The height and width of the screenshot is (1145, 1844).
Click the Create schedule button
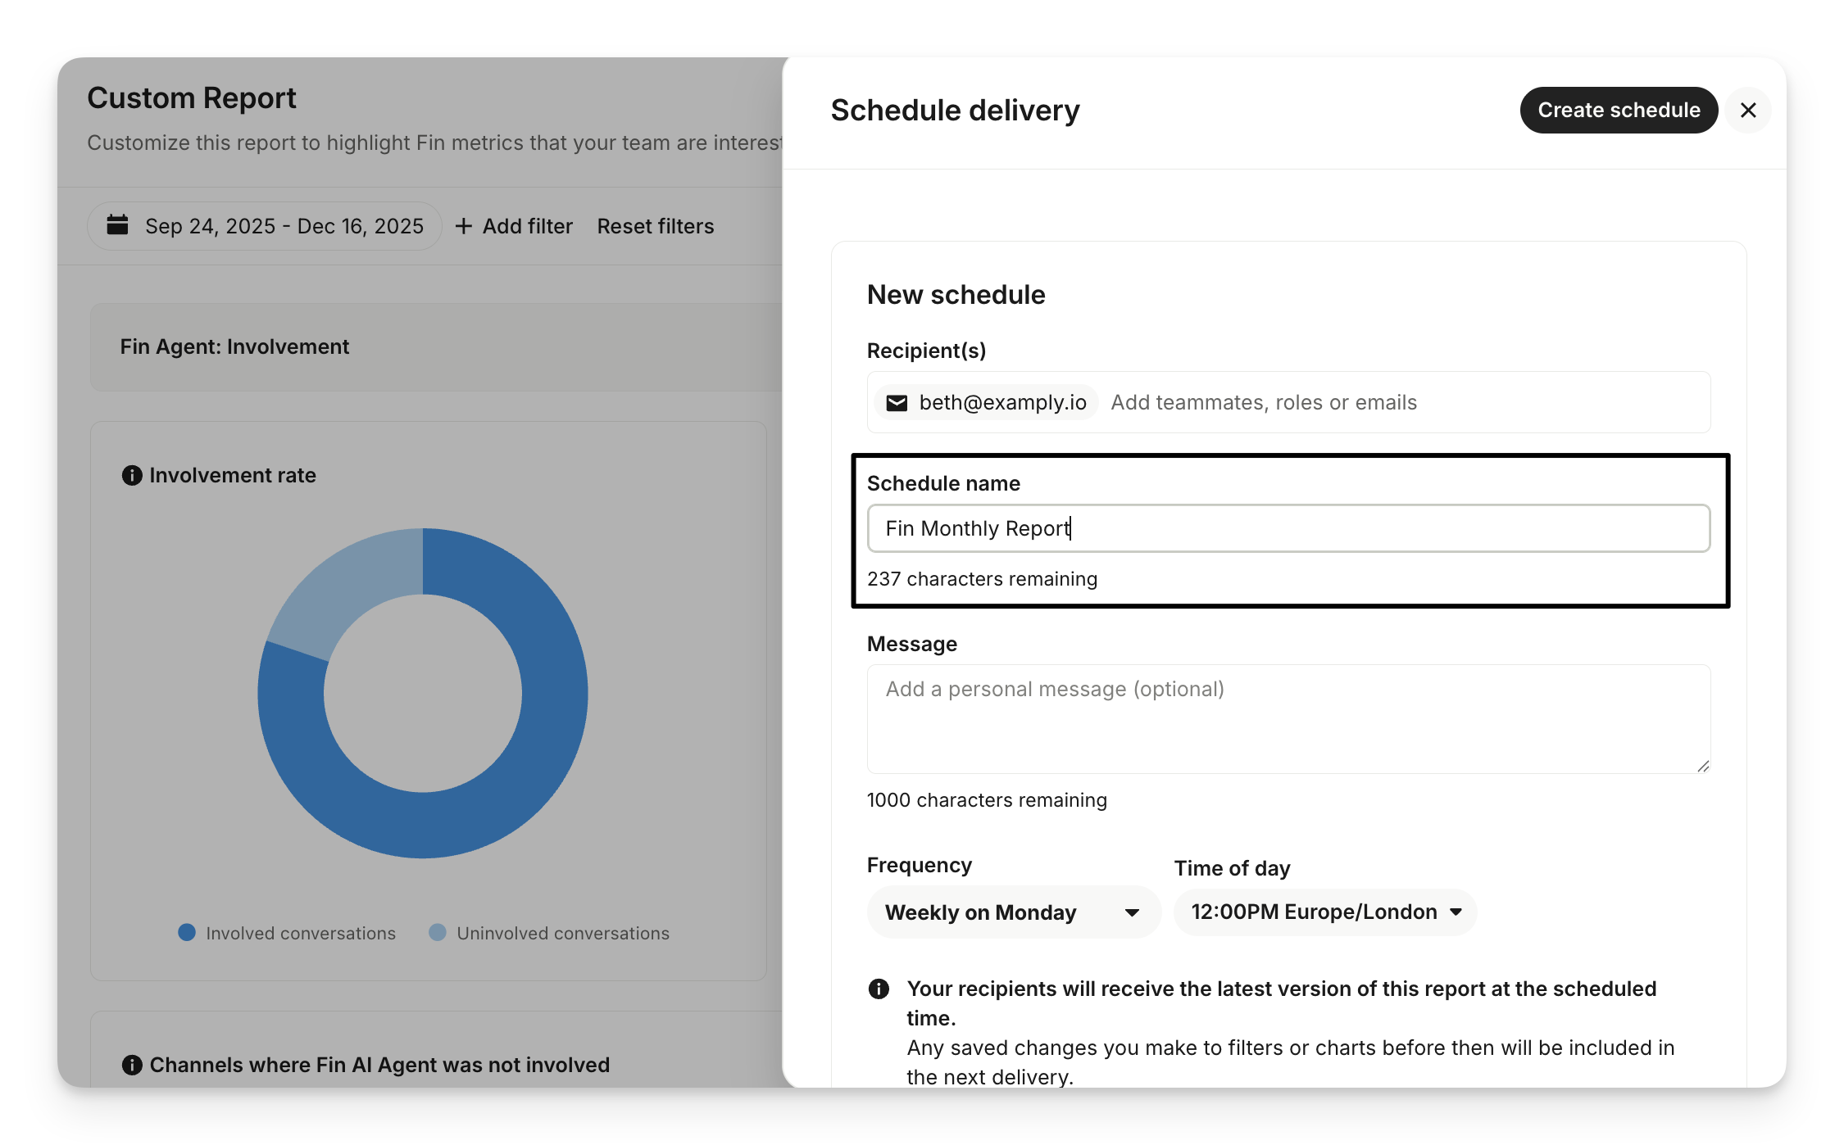pos(1618,110)
